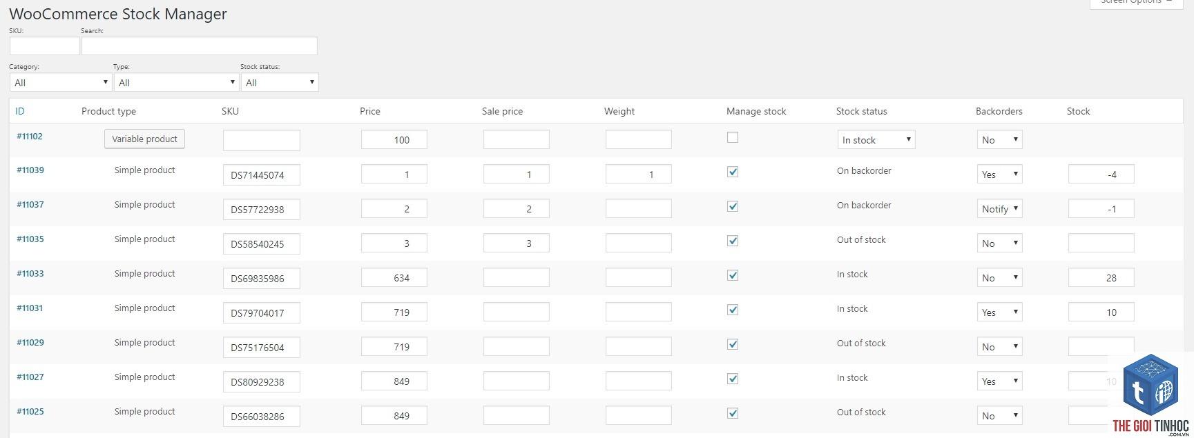Image resolution: width=1194 pixels, height=438 pixels.
Task: Edit SKU field DS71445074
Action: [262, 175]
